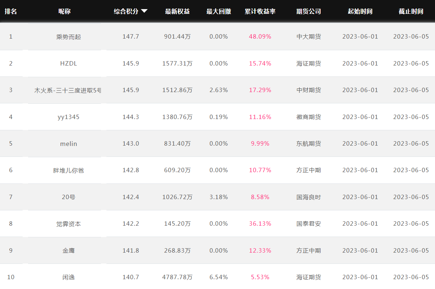The height and width of the screenshot is (289, 435).
Task: Sort by 综合积分 using the down arrow
Action: [144, 11]
